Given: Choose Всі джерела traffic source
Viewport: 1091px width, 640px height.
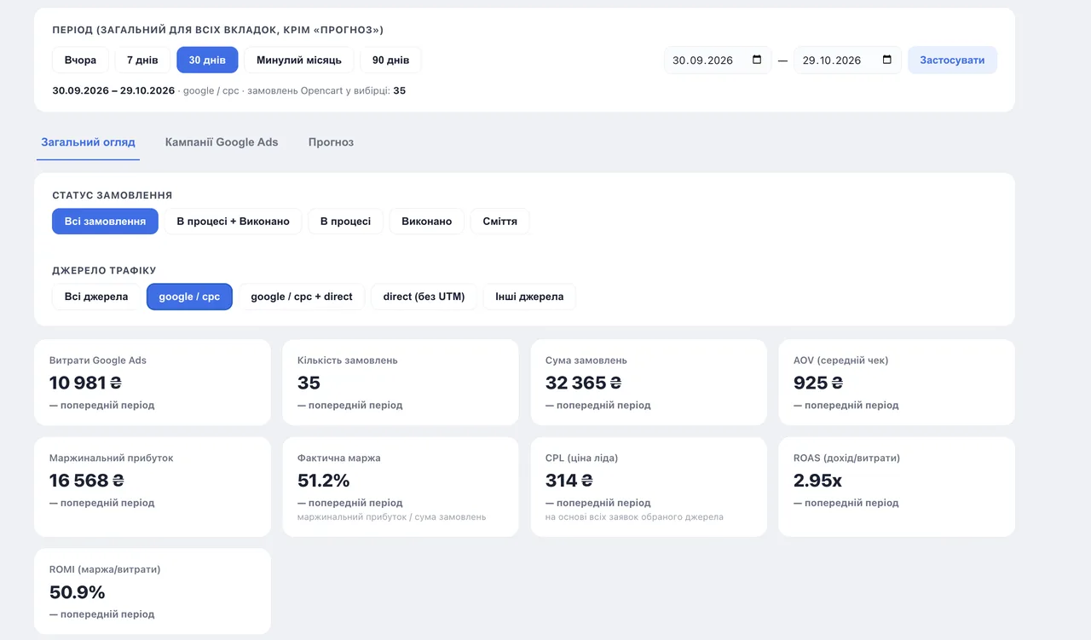Looking at the screenshot, I should 96,297.
